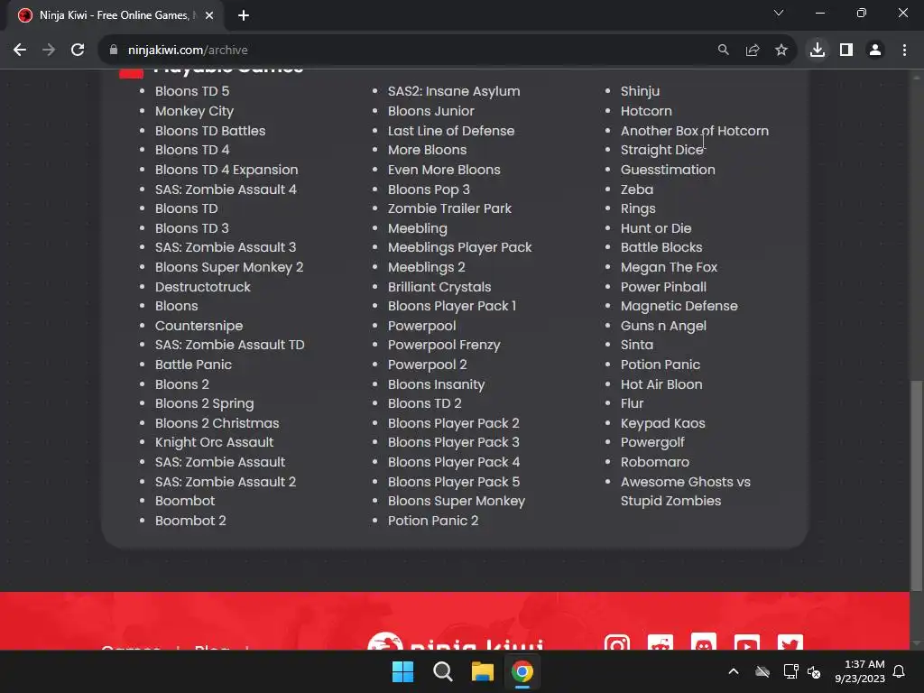Image resolution: width=924 pixels, height=693 pixels.
Task: Open Hunt or Die link
Action: [656, 228]
